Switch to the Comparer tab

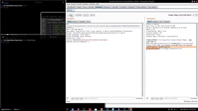click(x=123, y=7)
